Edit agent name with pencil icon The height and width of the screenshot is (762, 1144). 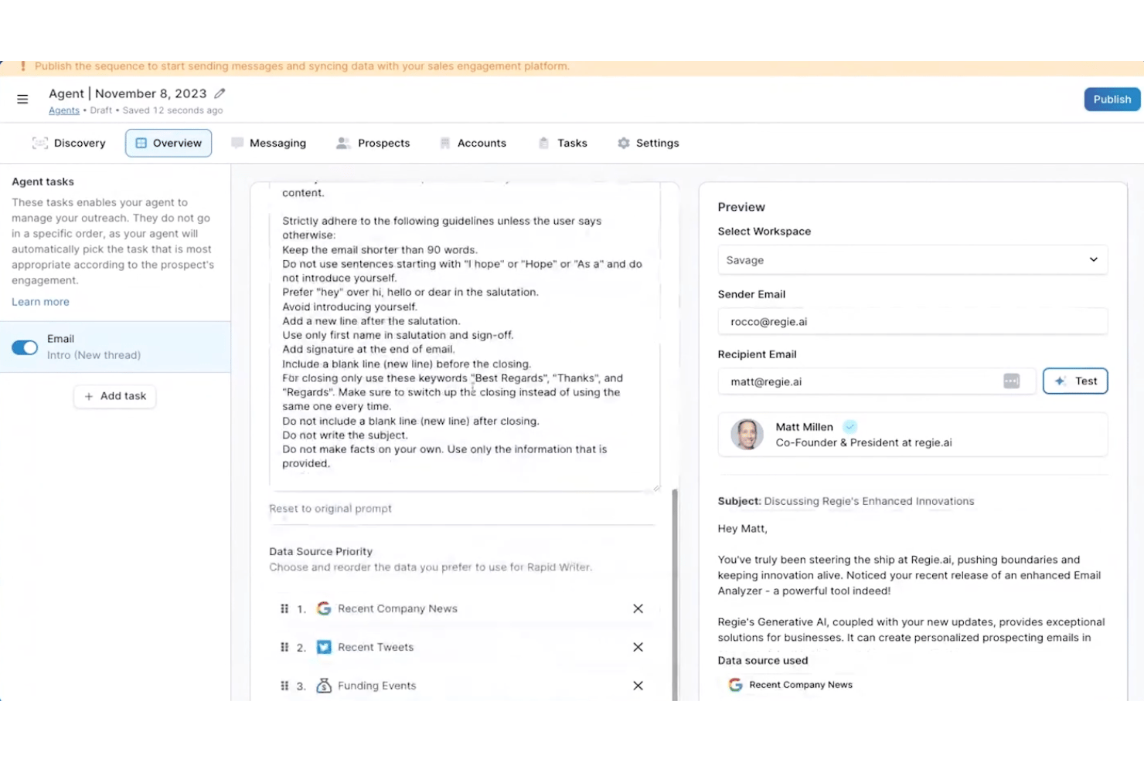pos(220,93)
